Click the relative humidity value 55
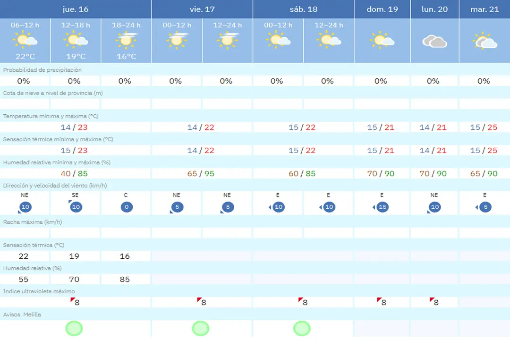The width and height of the screenshot is (510, 340). pos(24,279)
